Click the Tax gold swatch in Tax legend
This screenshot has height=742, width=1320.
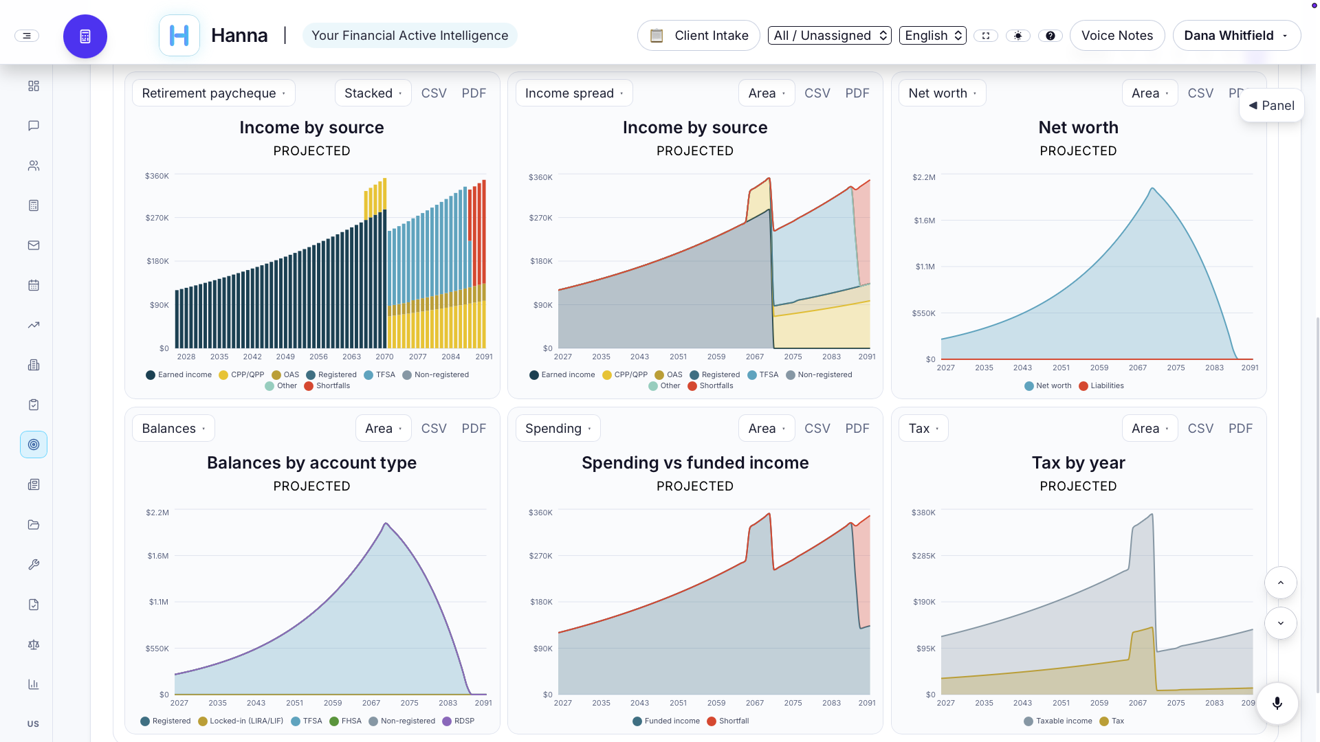1104,721
